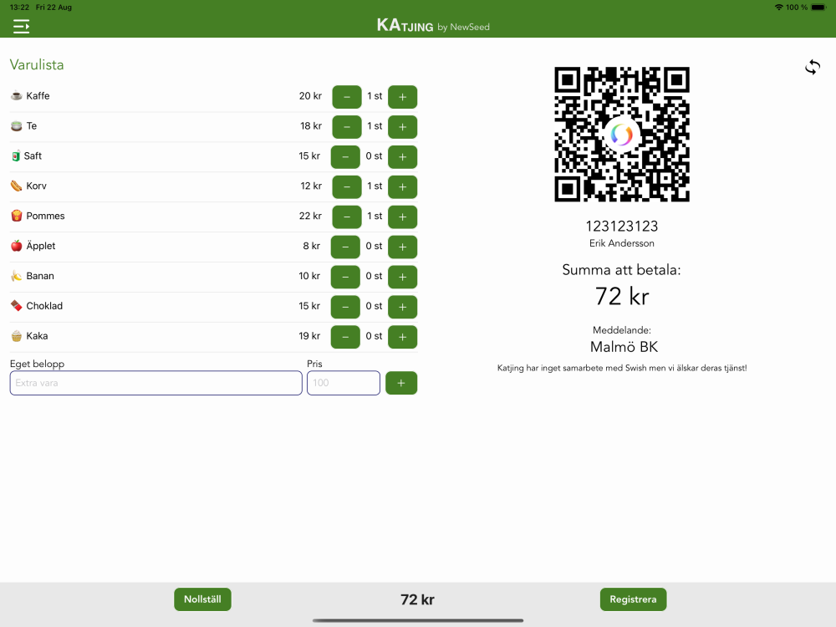Tap the Katjing by NewSeed title
Screen dimensions: 836x627
(x=433, y=26)
